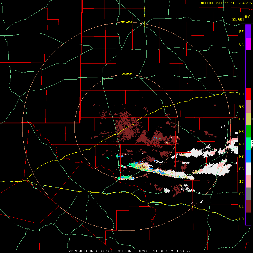253x253 pixels.
Task: Click the red HA color swatch
Action: 248,94
